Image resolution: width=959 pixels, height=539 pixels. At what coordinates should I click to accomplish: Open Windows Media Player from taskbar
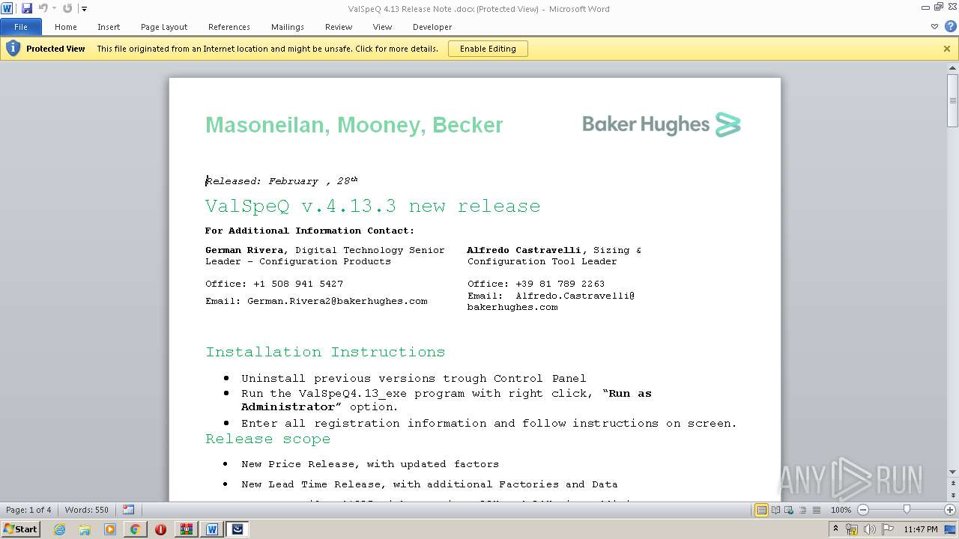(110, 529)
